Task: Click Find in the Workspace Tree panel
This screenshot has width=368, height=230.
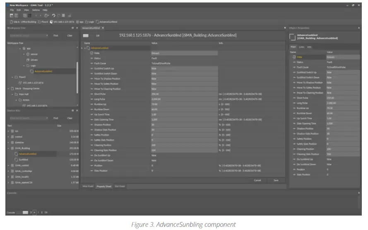Action: (55, 36)
